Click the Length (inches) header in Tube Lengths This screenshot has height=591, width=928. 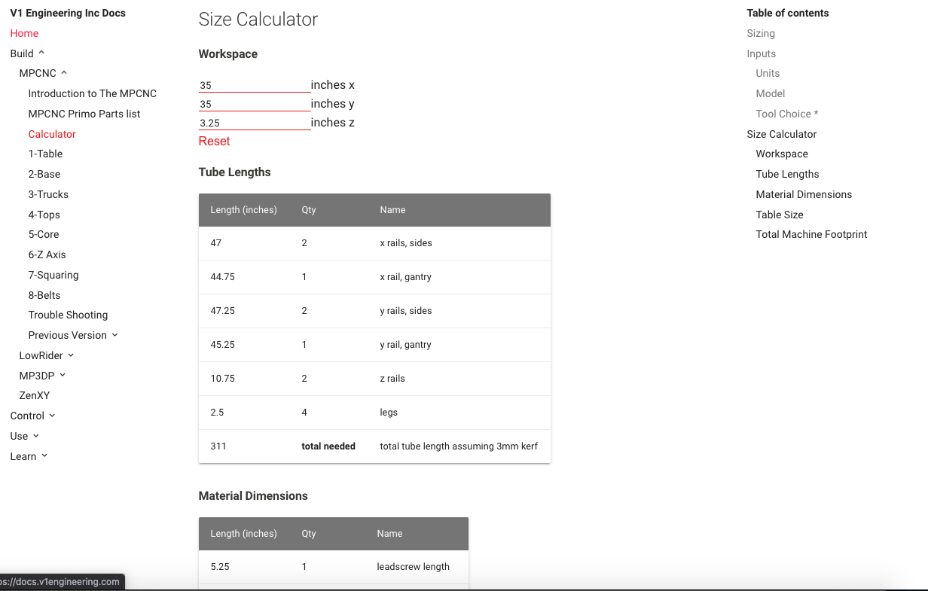[x=244, y=210]
